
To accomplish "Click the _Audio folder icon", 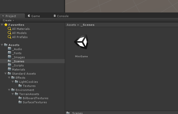I will [9, 49].
